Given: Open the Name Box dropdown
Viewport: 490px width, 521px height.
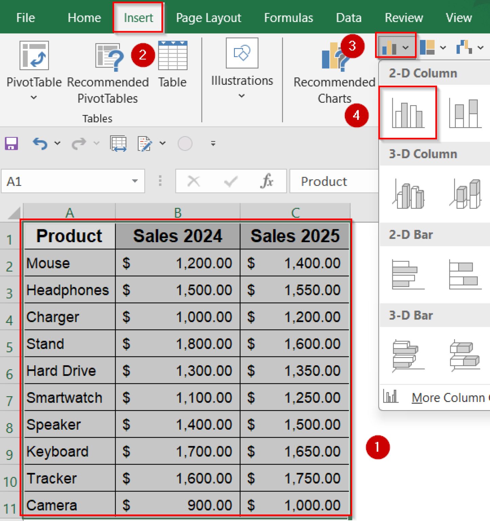Looking at the screenshot, I should tap(135, 181).
